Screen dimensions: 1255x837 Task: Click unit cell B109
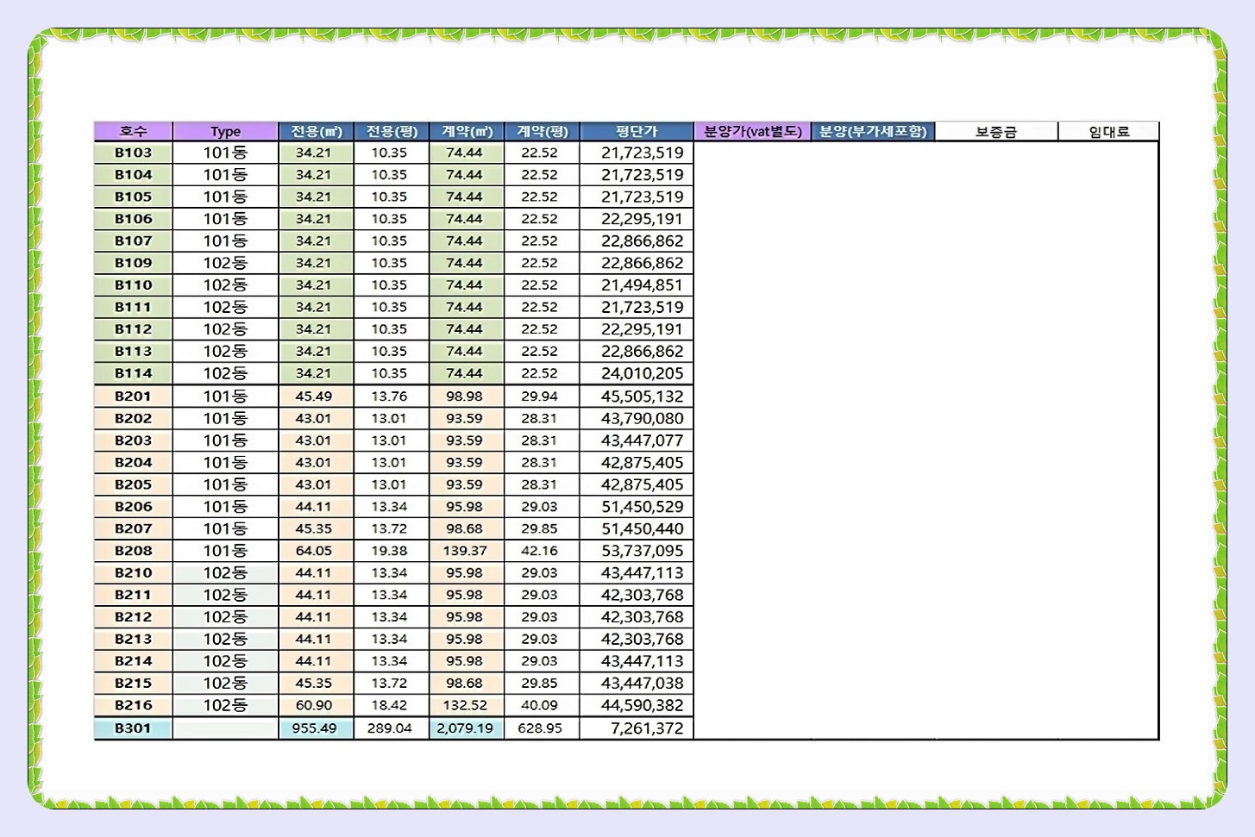(x=133, y=263)
